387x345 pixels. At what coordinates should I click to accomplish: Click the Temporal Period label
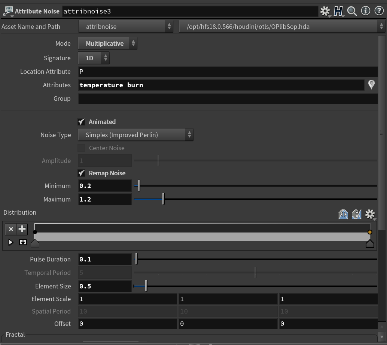click(48, 273)
